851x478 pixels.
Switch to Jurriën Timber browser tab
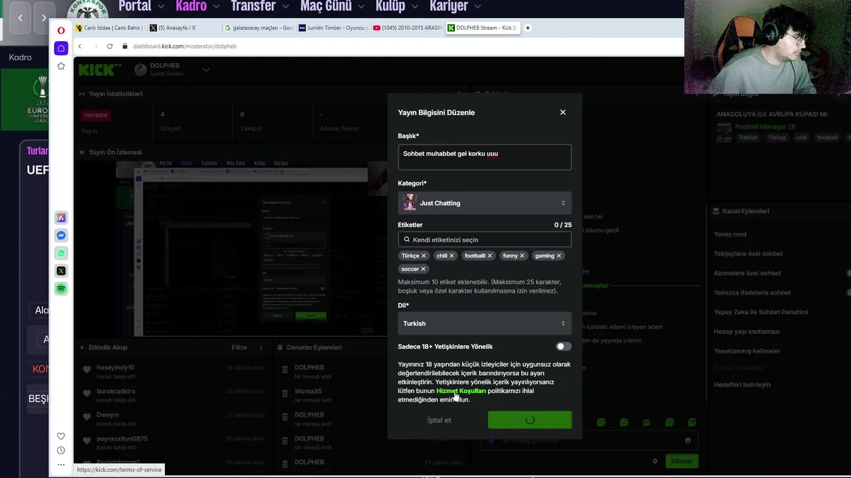coord(332,28)
